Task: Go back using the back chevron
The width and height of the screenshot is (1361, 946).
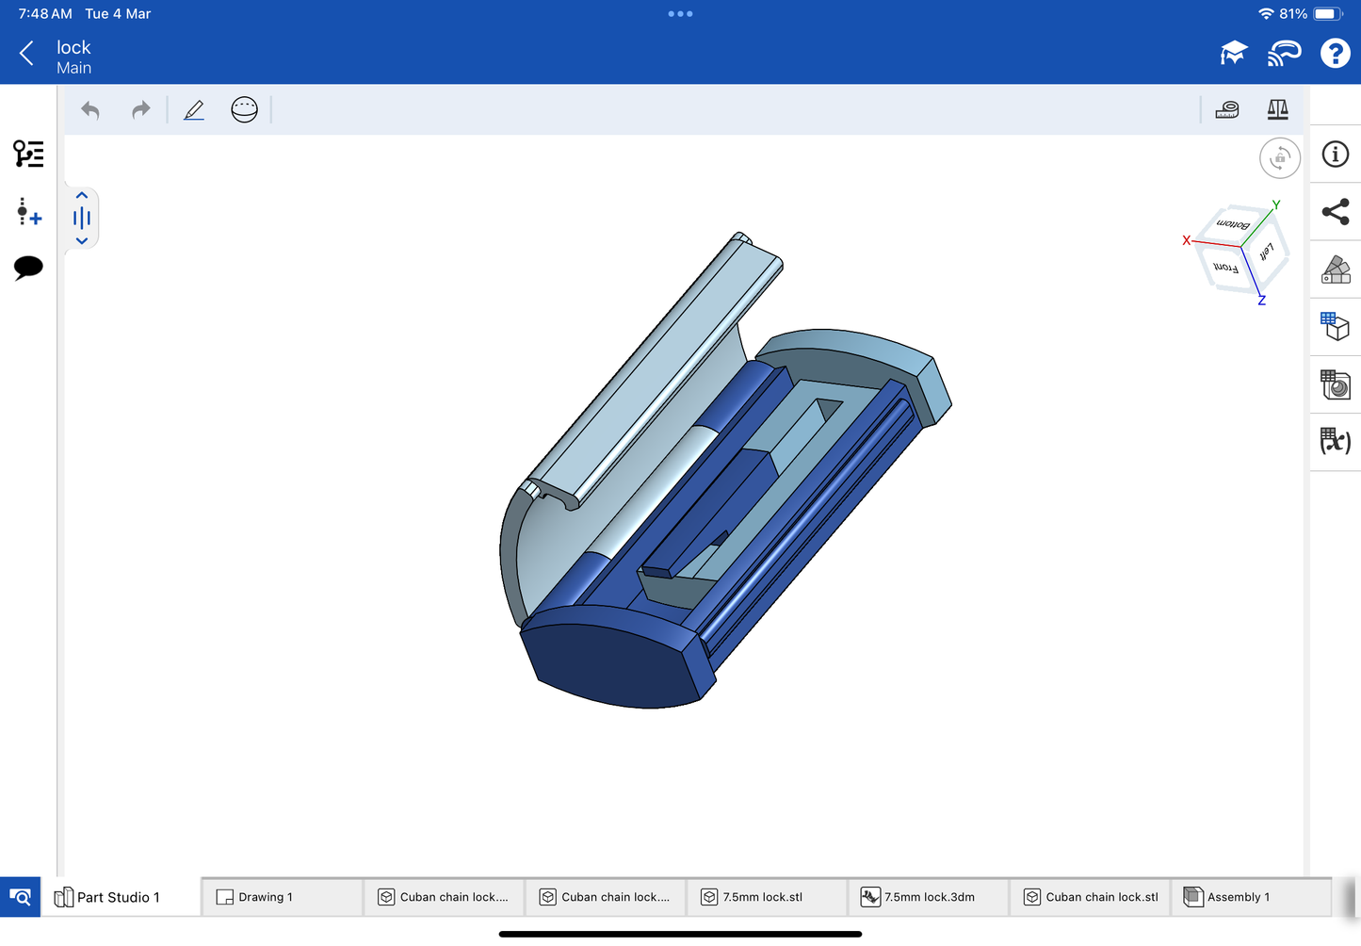Action: (x=26, y=54)
